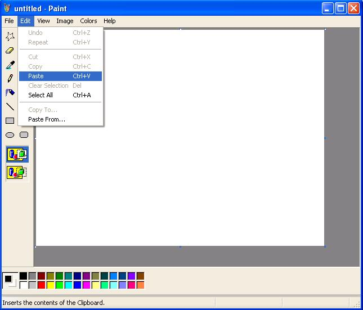Close the Paint window
Viewport: 363px width, 310px height.
(x=354, y=8)
